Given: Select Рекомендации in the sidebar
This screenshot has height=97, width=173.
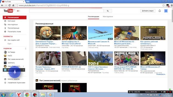Looking at the screenshot, I should [15, 18].
